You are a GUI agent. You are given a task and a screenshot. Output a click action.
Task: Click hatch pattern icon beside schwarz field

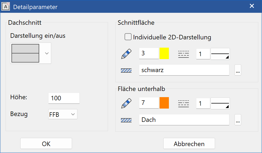coord(126,71)
